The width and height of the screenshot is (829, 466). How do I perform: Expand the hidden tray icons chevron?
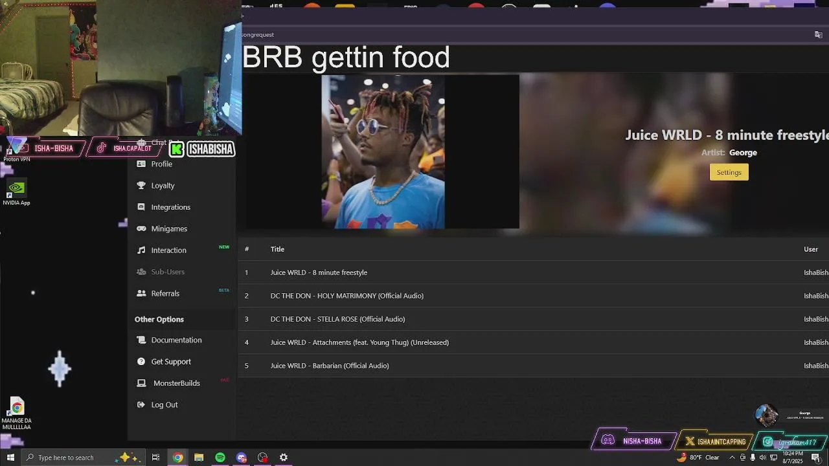coord(732,458)
